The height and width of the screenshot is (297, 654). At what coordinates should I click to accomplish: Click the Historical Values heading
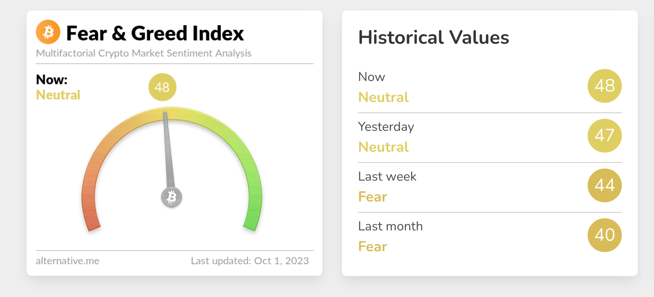[x=434, y=38]
